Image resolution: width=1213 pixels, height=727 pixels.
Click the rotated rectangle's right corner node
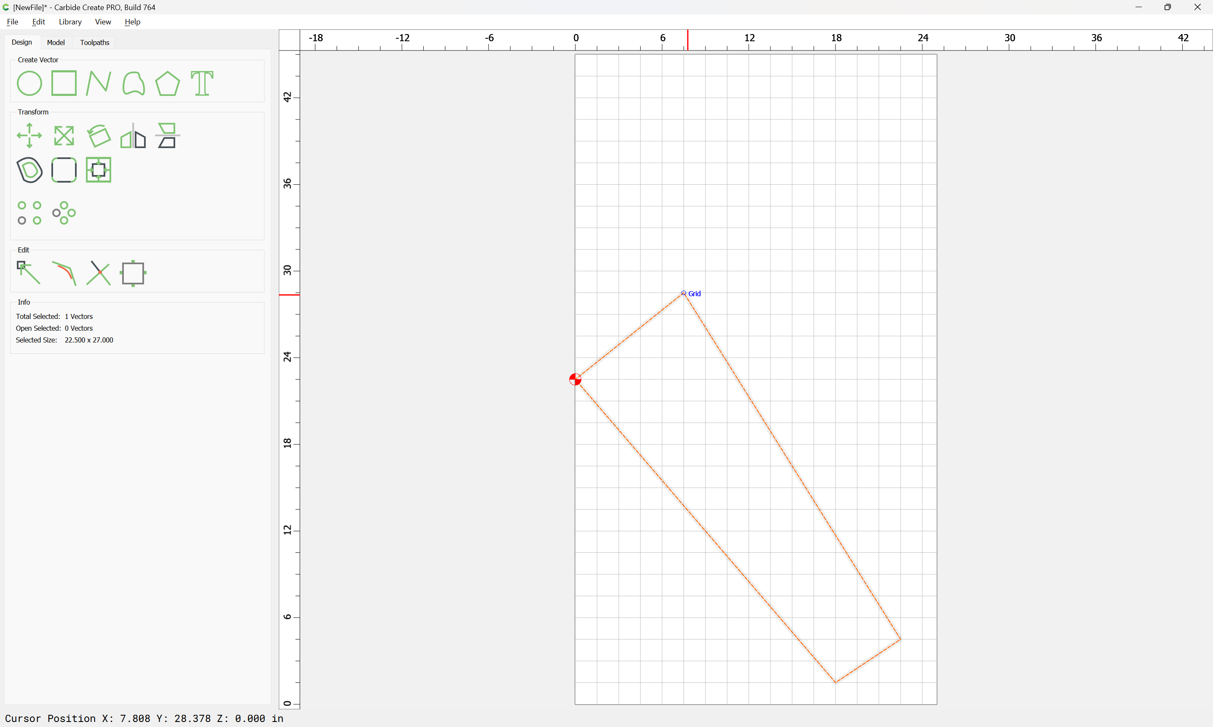900,639
